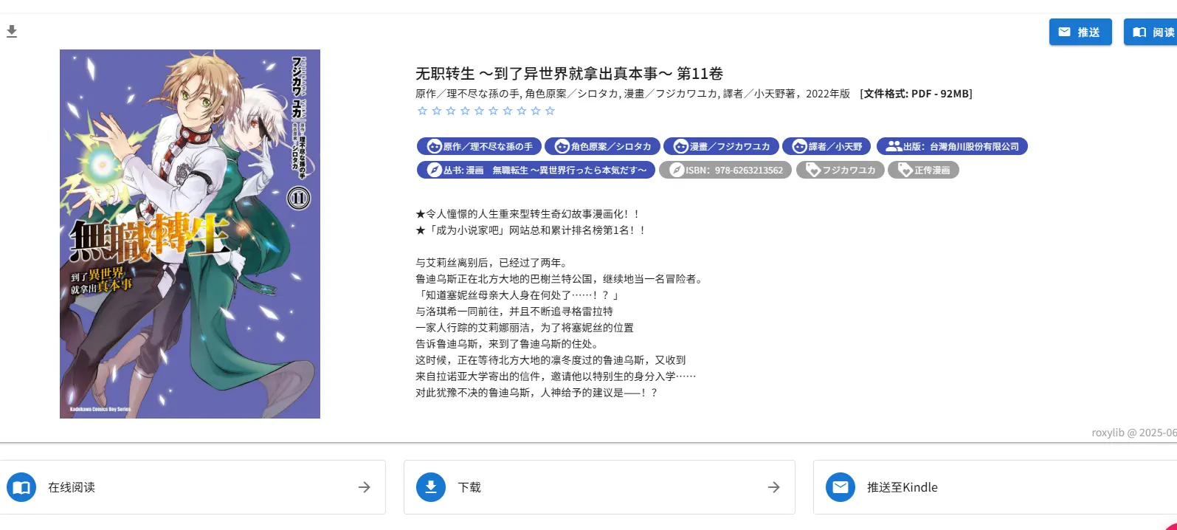Click the compass icon in ISBN tag
This screenshot has height=530, width=1177.
pyautogui.click(x=677, y=170)
